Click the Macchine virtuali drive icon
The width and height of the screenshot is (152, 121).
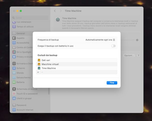tap(39, 64)
